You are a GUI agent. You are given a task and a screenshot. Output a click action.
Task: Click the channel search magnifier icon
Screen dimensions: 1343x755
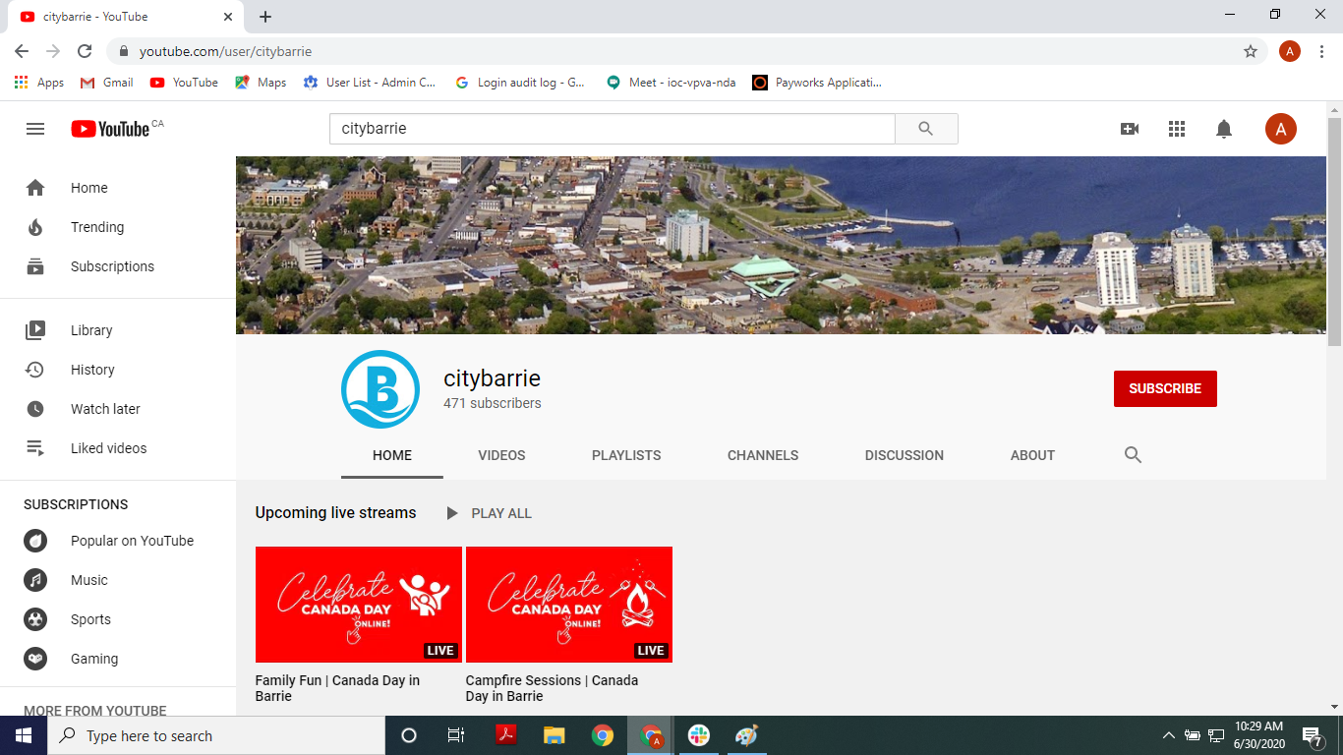click(1133, 455)
